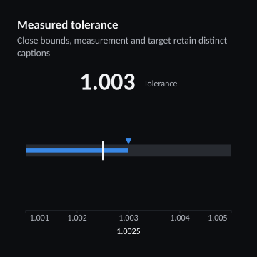Click the "Tolerance" unit label
The width and height of the screenshot is (257, 257).
[161, 84]
